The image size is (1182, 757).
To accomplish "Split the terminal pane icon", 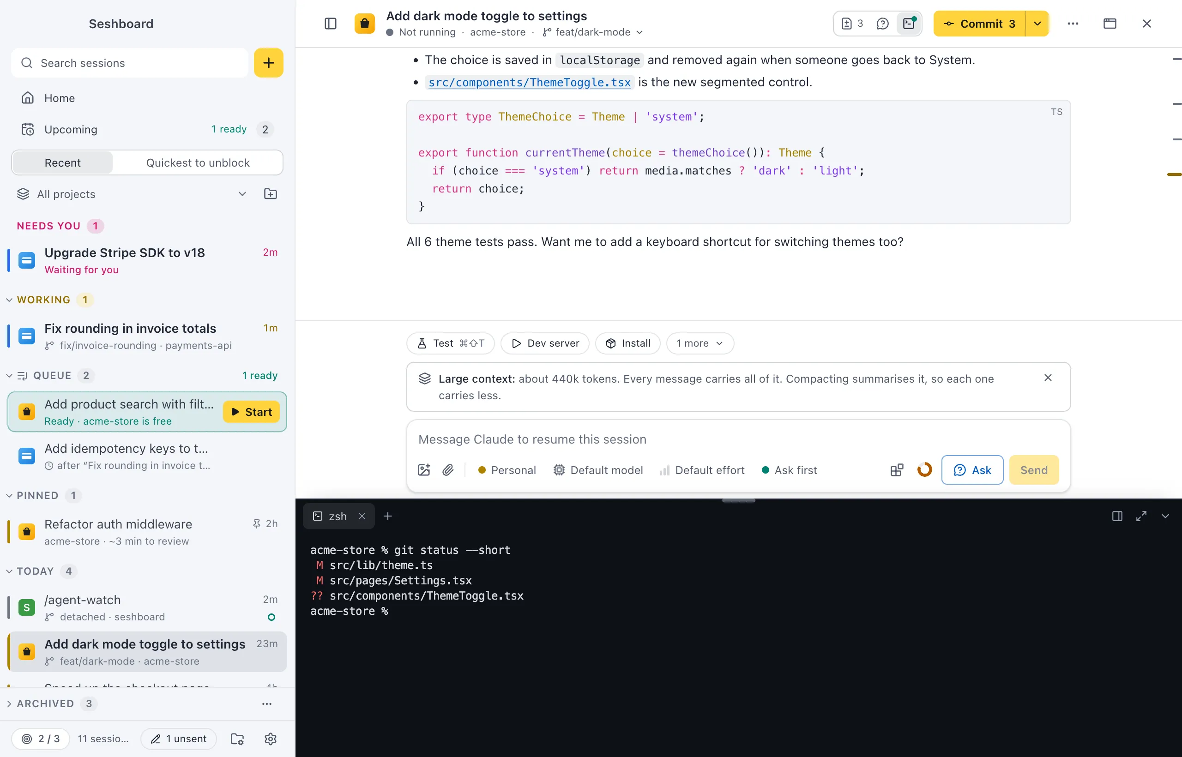I will coord(1117,516).
